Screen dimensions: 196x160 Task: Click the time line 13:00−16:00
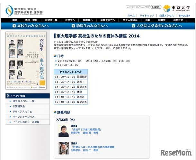tap(68, 65)
